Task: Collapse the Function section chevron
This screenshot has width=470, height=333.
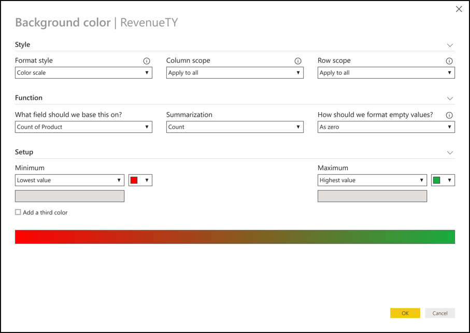Action: click(450, 99)
